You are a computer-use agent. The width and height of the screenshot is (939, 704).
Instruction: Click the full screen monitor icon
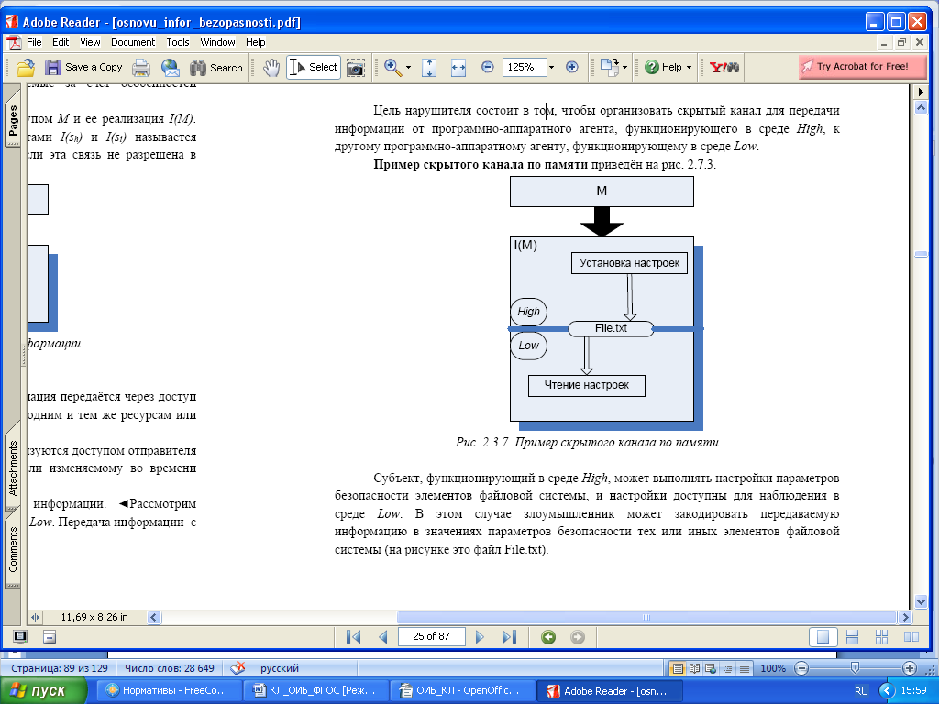(x=20, y=636)
